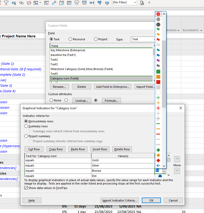Open Predecessors column header dropdown
Screen dimensions: 204x213
pos(178,30)
